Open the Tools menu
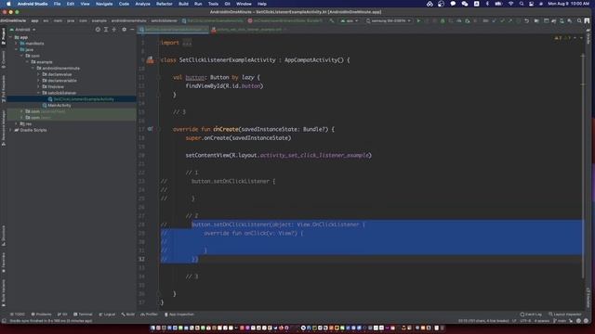595x334 pixels. 213,4
